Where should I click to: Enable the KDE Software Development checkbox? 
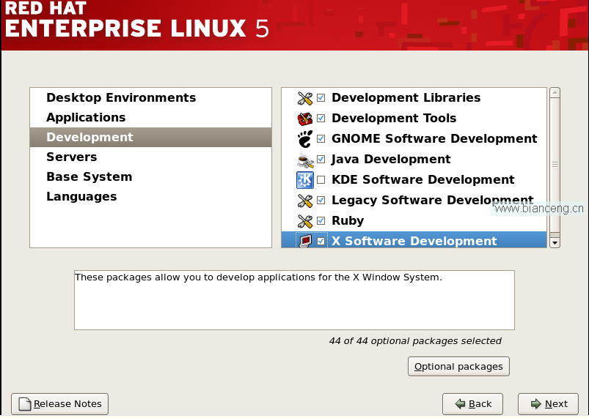click(x=321, y=180)
